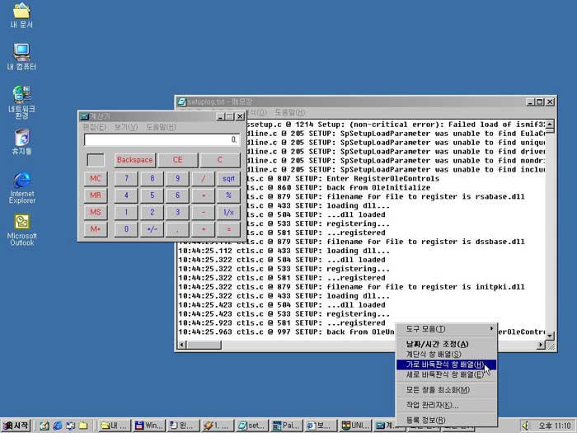Click the calculator M+ memory button

click(96, 229)
